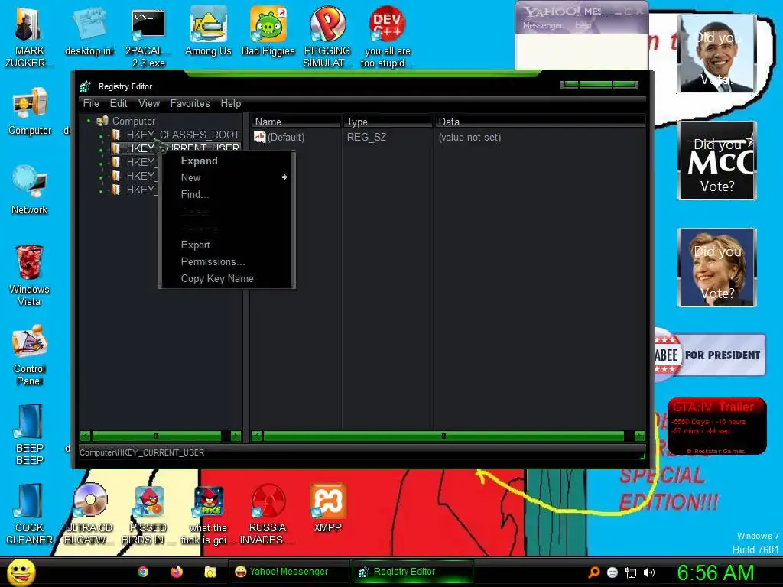Select the Computer root tree item
Image resolution: width=783 pixels, height=587 pixels.
click(x=133, y=121)
